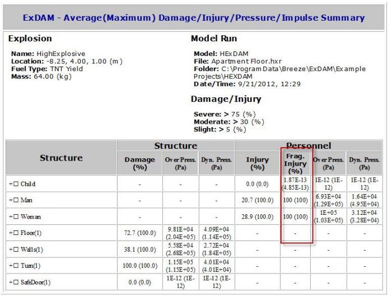The image size is (392, 297).
Task: Tick the square box beside Child
Action: tap(16, 184)
